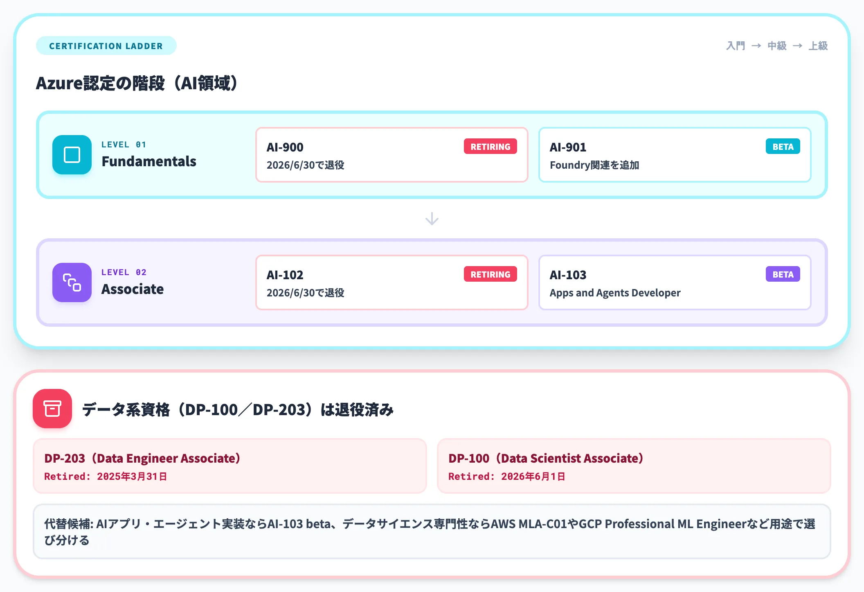Click the purple Associate level linked-squares icon
Screen dimensions: 864x592
pyautogui.click(x=72, y=282)
